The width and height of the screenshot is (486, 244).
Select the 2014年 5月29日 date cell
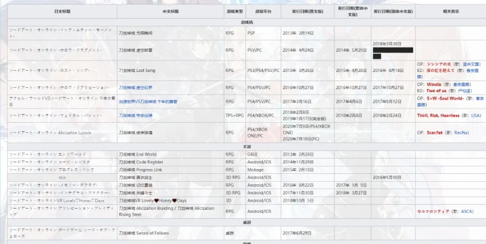pos(353,50)
